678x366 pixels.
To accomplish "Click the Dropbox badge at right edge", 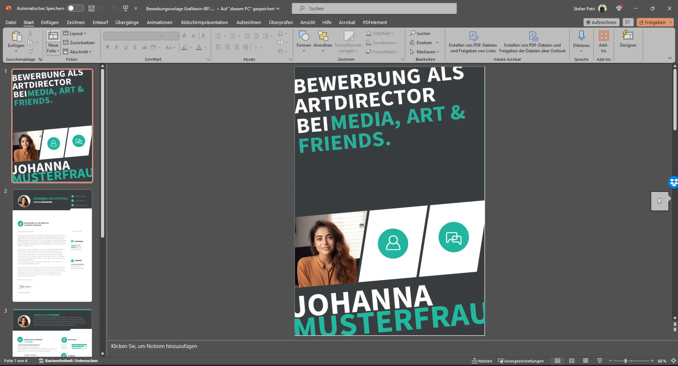I will pyautogui.click(x=673, y=182).
